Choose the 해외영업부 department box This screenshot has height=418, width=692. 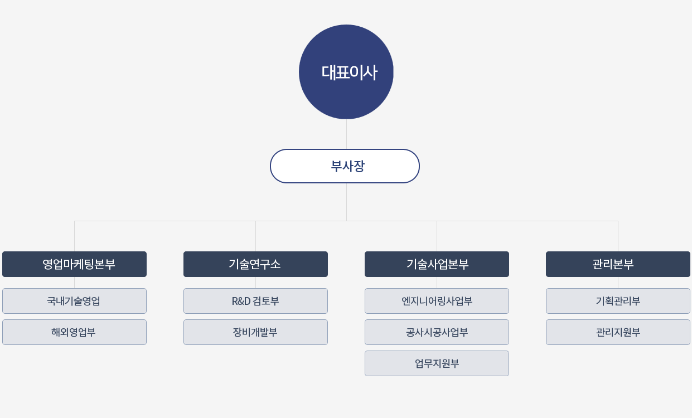point(74,332)
